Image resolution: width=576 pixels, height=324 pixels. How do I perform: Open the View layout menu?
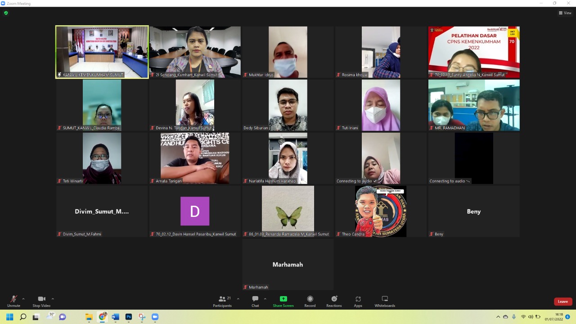[x=565, y=13]
